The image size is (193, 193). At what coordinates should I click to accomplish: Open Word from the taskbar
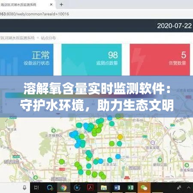coord(117,187)
